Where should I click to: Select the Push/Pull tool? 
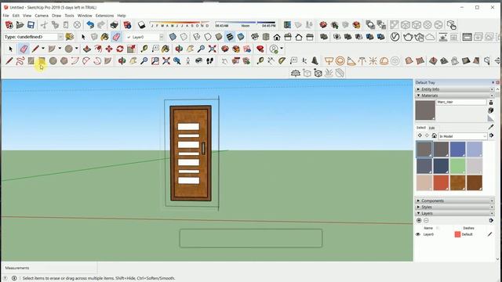click(87, 49)
